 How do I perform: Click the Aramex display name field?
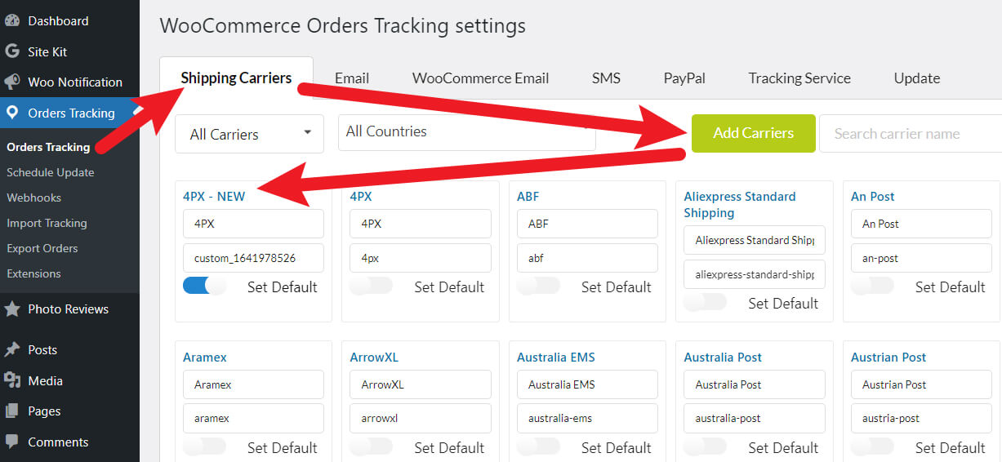pos(253,384)
